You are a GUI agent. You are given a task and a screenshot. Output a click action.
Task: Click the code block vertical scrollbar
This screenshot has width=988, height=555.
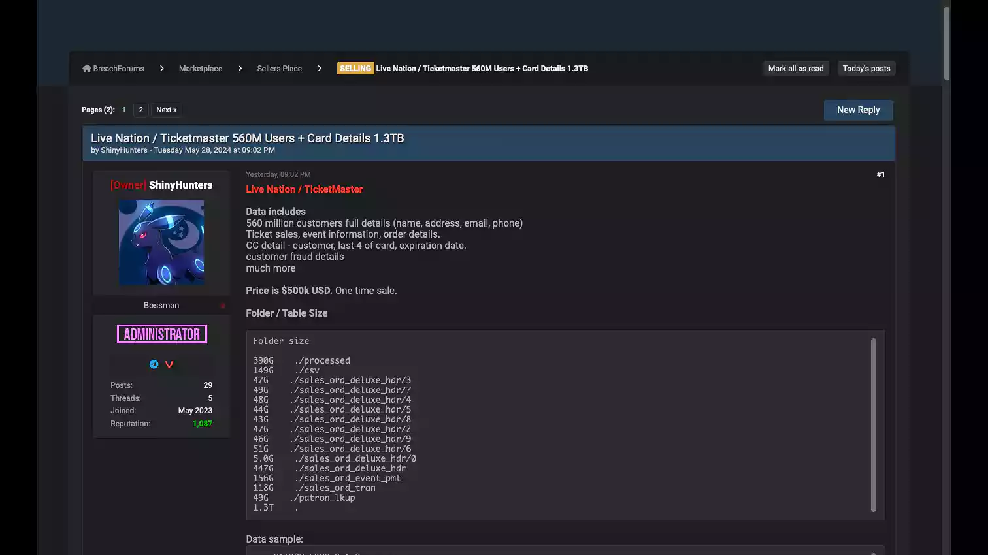tap(874, 424)
